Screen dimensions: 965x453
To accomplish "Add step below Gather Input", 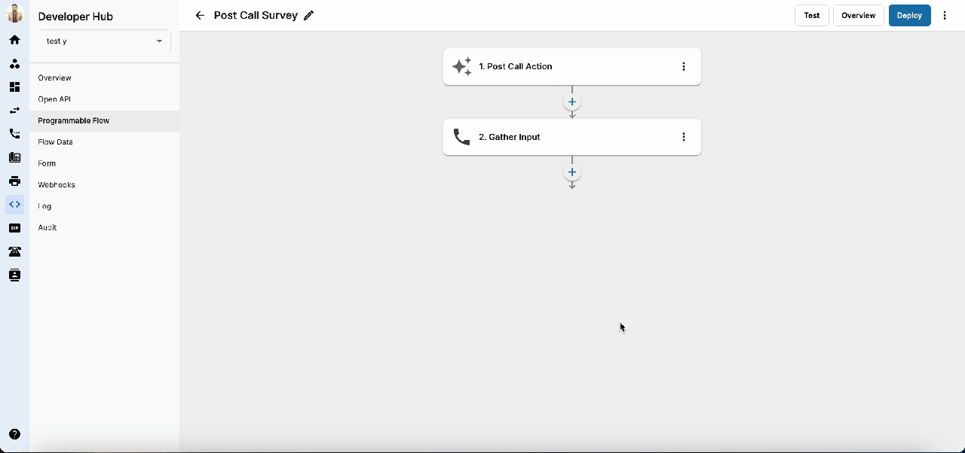I will click(572, 172).
